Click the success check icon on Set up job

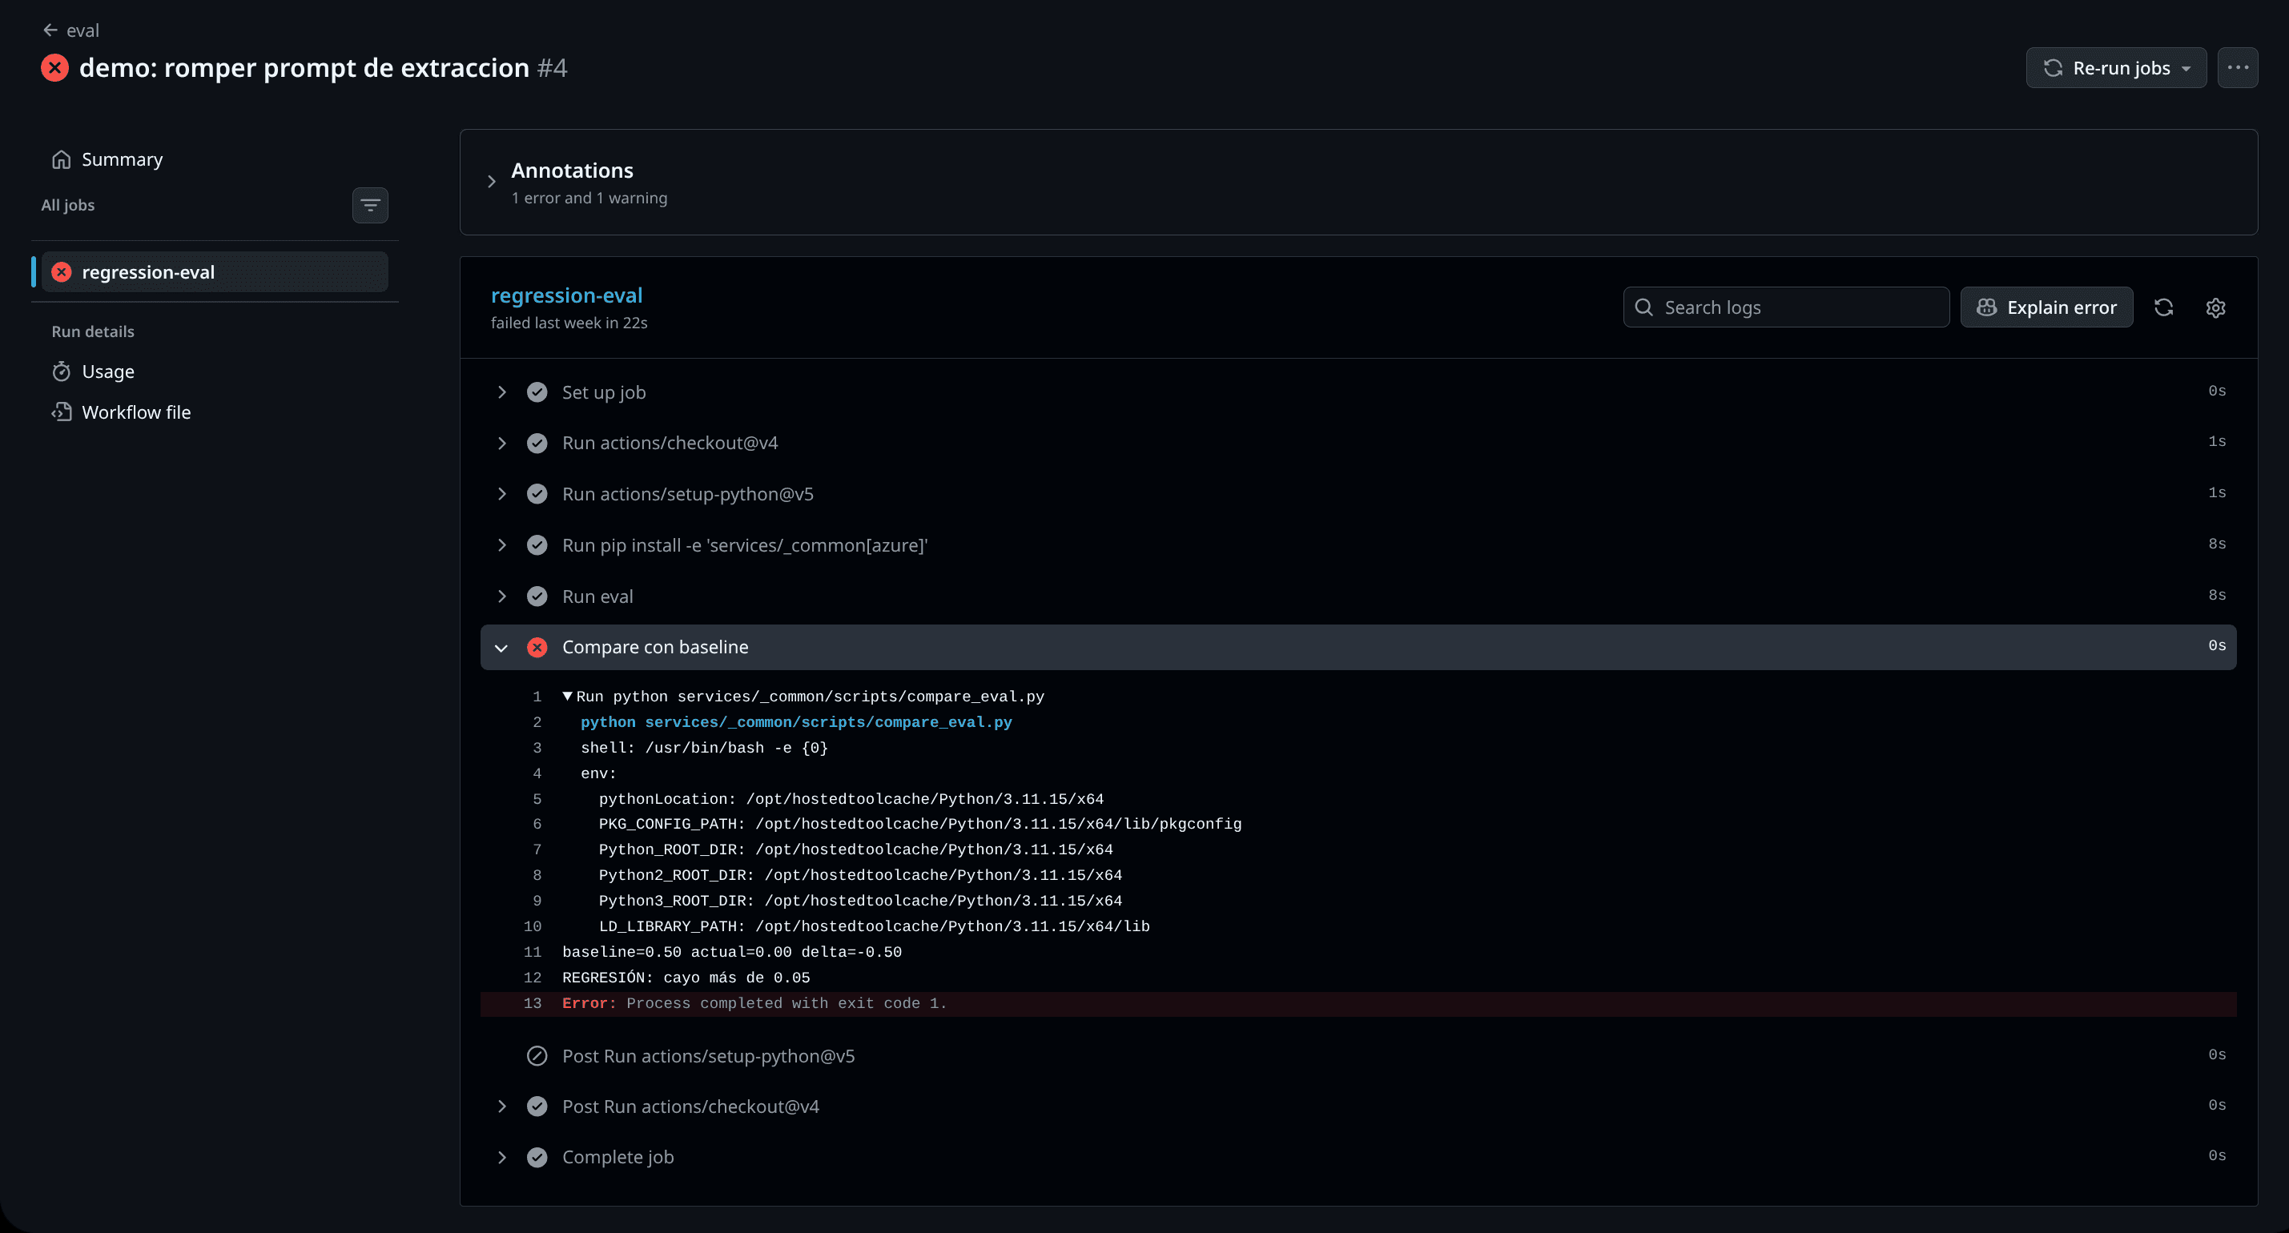(x=537, y=392)
